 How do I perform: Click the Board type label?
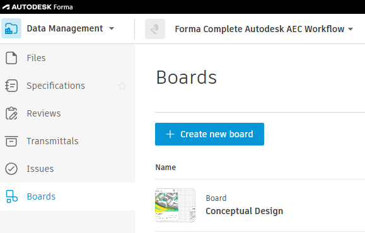point(216,198)
